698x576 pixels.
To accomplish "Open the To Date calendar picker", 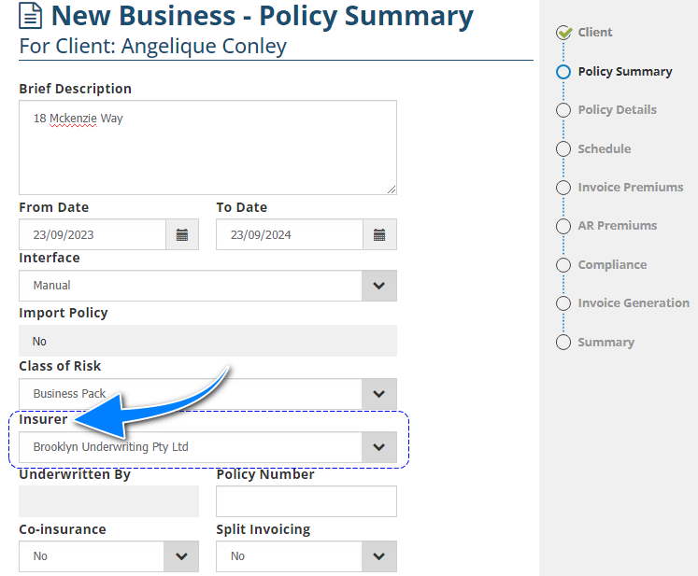I will pos(379,234).
